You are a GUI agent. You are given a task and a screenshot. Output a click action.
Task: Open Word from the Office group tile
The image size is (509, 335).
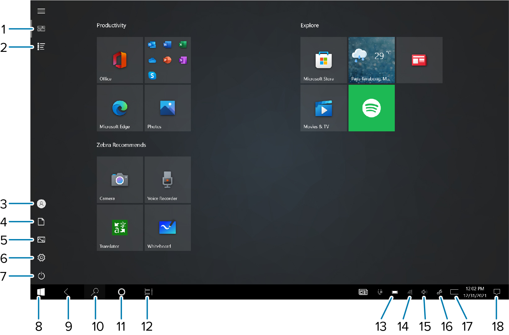167,45
